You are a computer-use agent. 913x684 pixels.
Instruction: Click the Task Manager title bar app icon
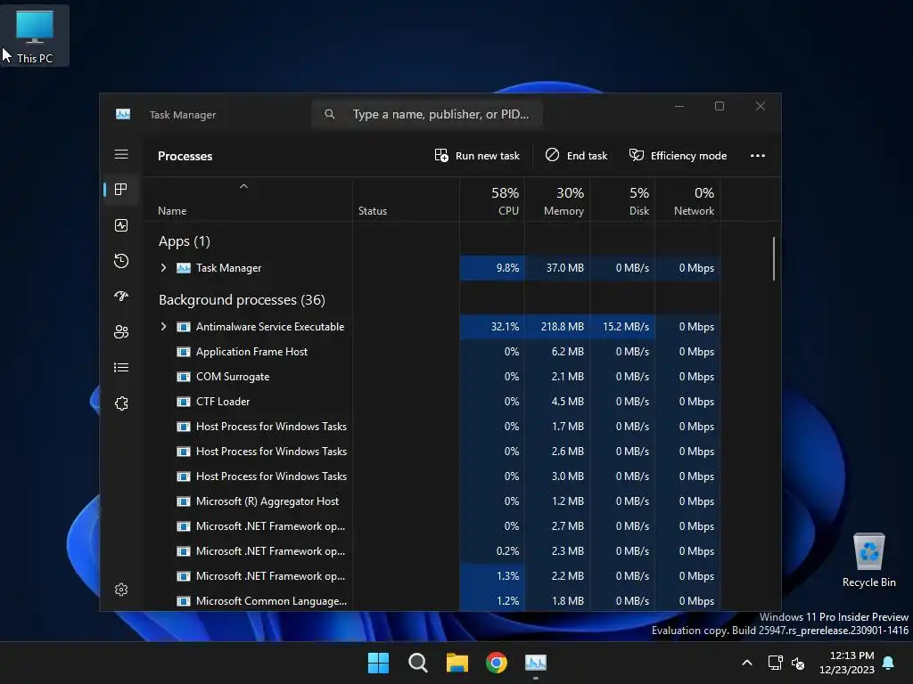point(123,115)
